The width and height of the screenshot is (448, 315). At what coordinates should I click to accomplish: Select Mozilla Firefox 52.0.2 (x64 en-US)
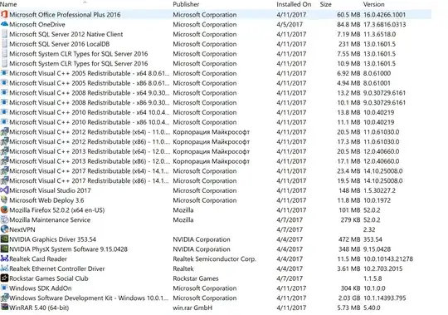[57, 210]
